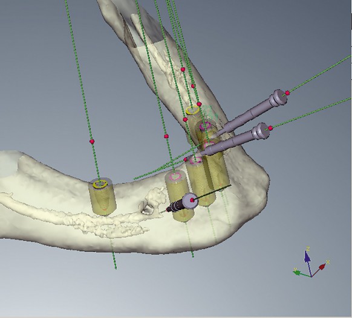Select the yellow ring on the ramus implant
Viewport: 352px width, 318px height.
pos(192,110)
